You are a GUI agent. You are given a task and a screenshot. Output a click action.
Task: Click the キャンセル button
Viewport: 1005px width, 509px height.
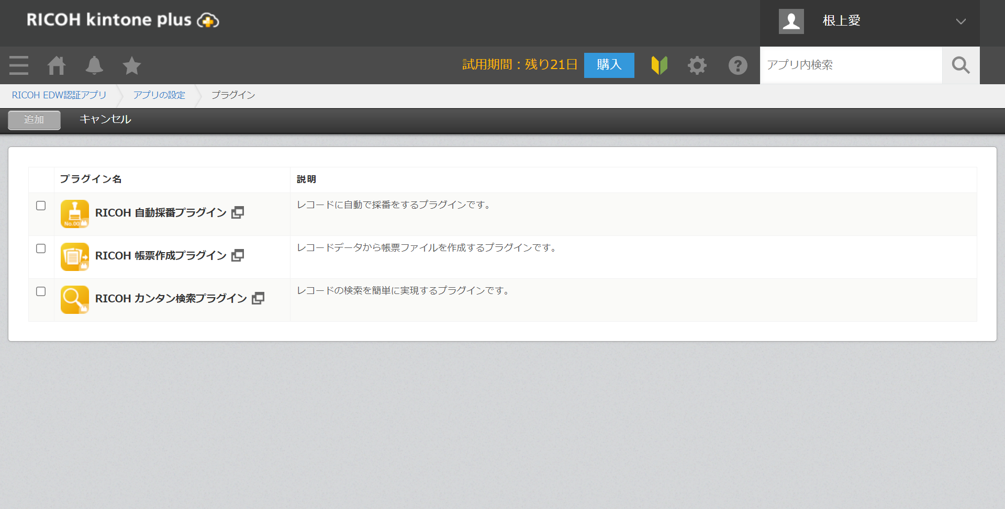coord(105,119)
